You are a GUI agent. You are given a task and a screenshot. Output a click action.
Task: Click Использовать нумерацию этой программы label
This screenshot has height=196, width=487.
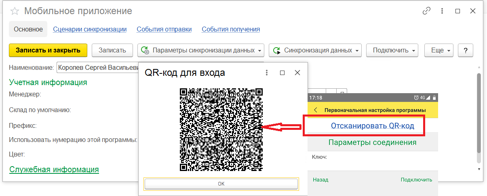(x=73, y=140)
